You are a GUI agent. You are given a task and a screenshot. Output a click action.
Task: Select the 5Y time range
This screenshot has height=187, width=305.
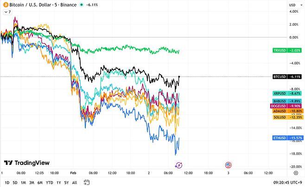pos(67,182)
